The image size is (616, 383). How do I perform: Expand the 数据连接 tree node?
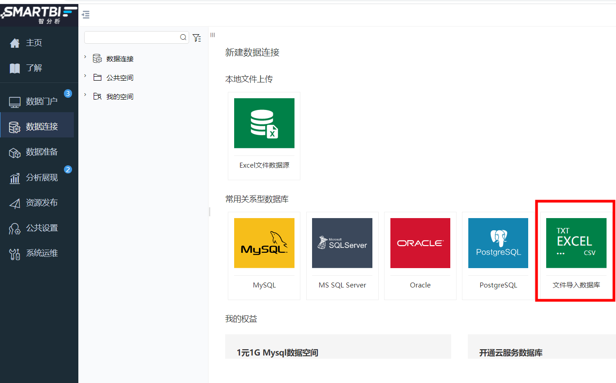(85, 57)
